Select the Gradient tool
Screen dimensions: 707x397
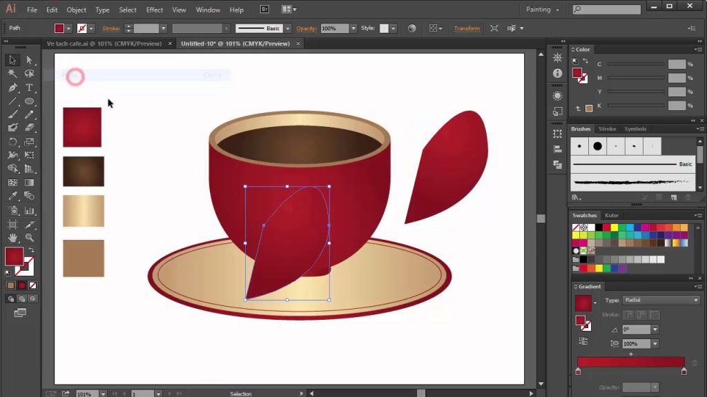click(29, 183)
